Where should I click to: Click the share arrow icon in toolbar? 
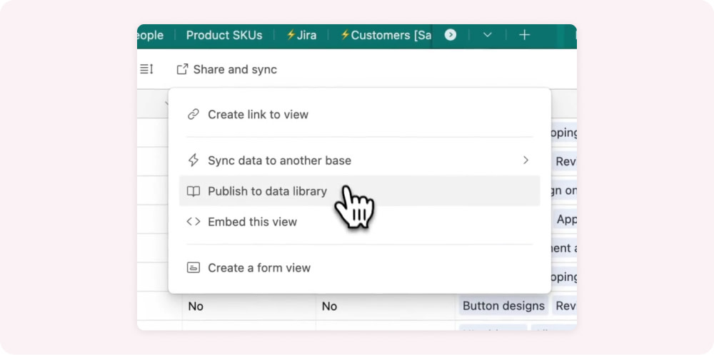coord(182,69)
